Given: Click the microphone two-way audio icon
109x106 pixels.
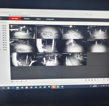Looking at the screenshot, I should click(x=21, y=81).
